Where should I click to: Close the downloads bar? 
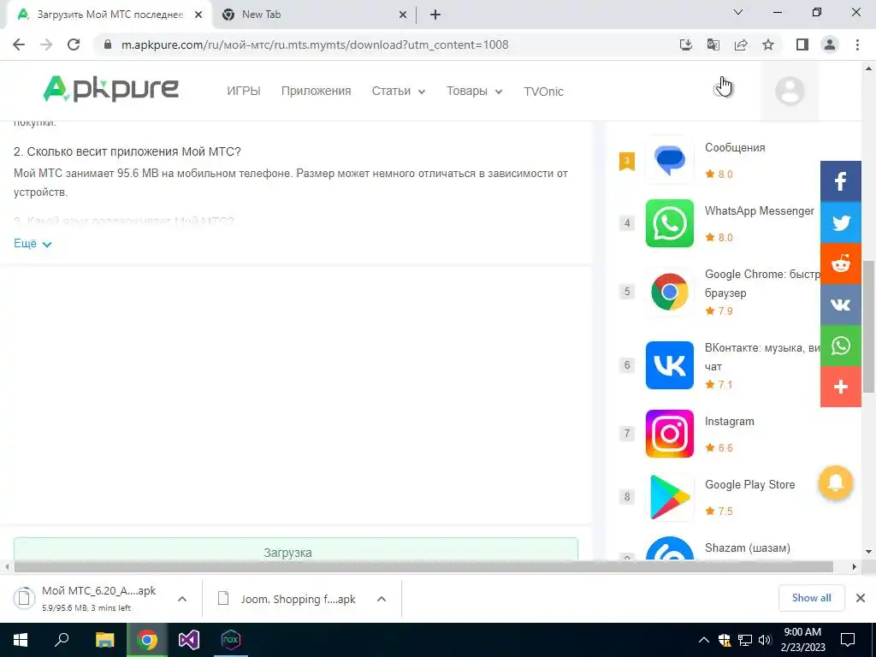coord(861,598)
